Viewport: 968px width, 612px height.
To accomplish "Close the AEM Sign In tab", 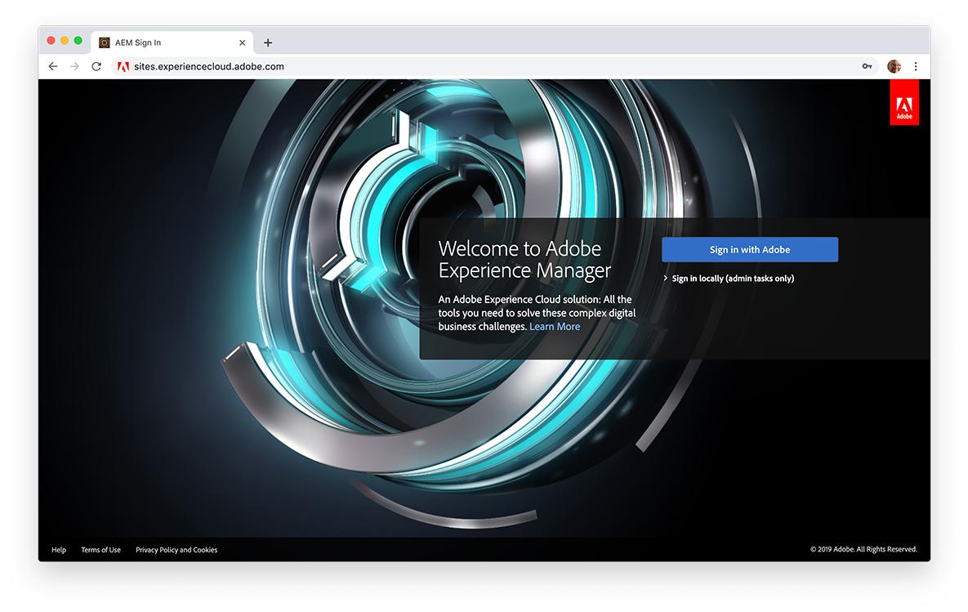I will (242, 42).
